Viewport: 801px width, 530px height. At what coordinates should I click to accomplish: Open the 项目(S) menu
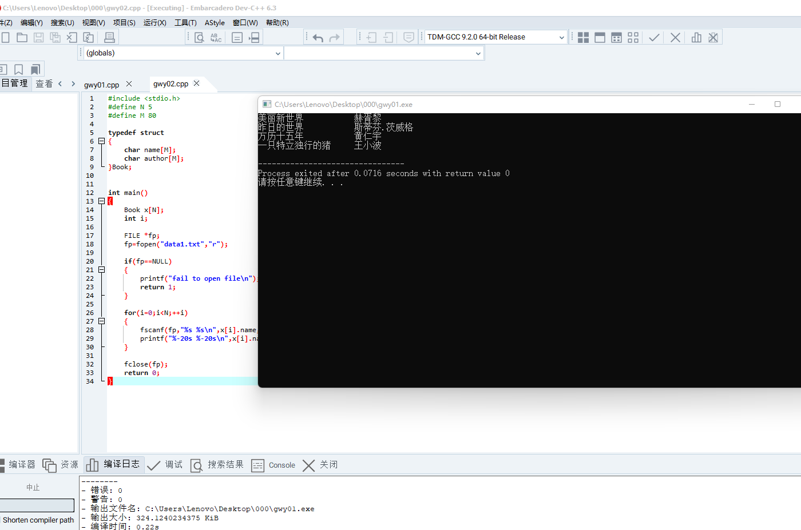(x=124, y=23)
